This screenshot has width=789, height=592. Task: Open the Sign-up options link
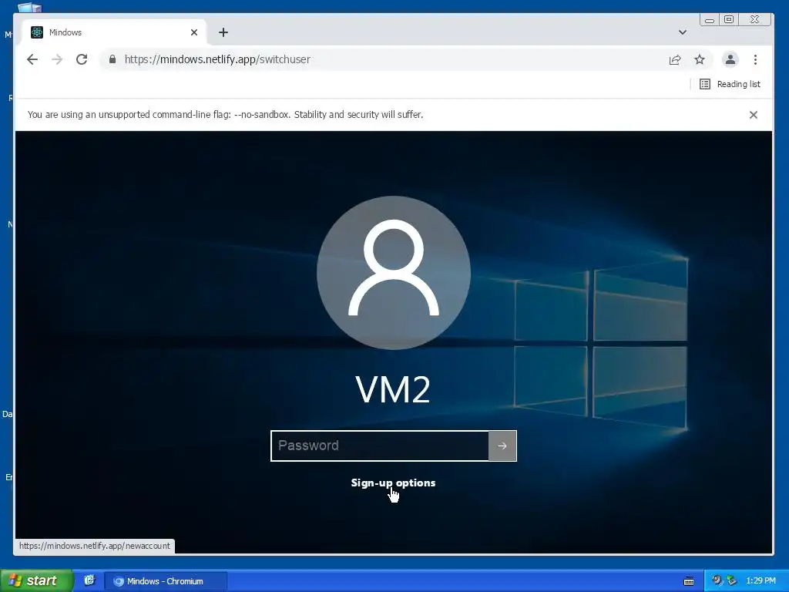tap(393, 483)
